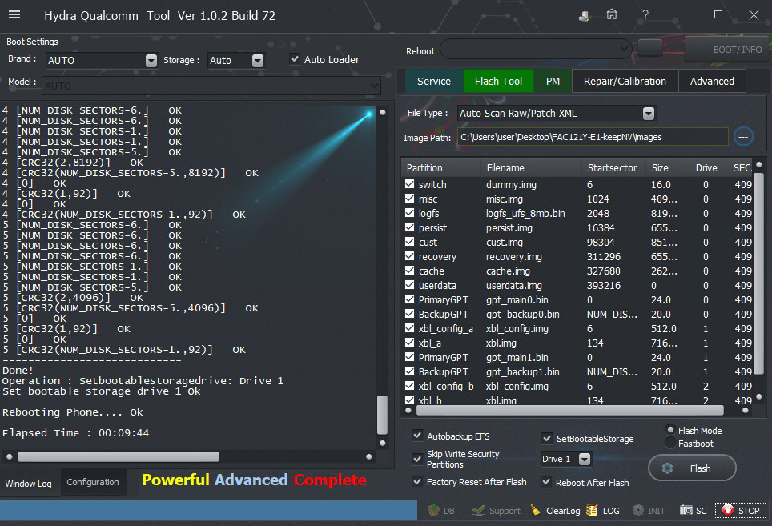Click the Startsector column header
This screenshot has height=526, width=772.
[612, 168]
